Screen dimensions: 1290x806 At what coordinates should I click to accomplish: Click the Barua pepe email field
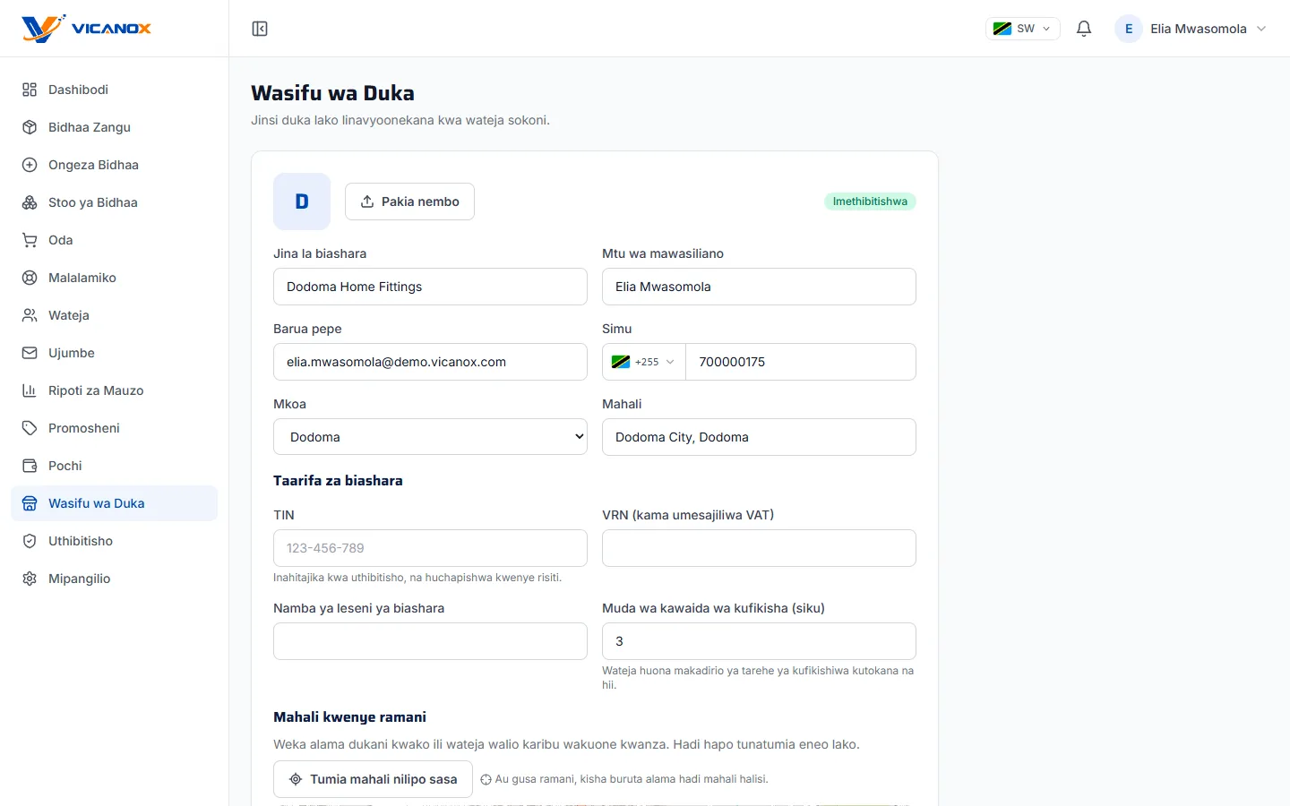[x=430, y=362]
